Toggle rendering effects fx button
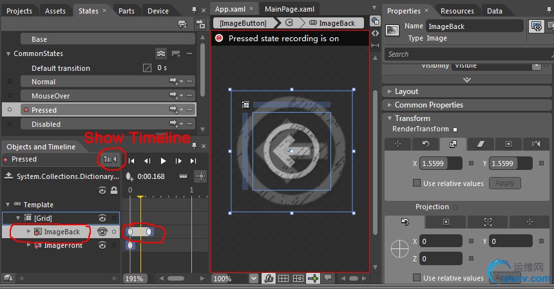 [x=269, y=279]
